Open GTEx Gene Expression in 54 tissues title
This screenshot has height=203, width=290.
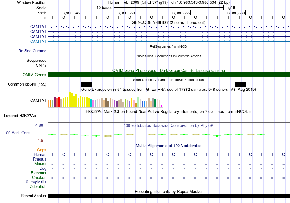(169, 90)
